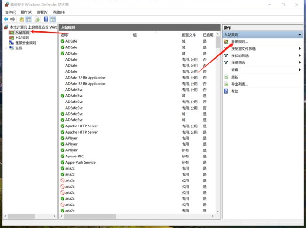Open the 文件(F) menu
Screen dimensions: 306x228
pyautogui.click(x=10, y=12)
